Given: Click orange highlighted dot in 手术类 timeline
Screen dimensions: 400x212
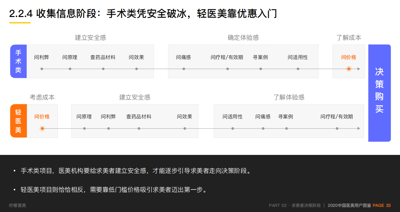Looking at the screenshot, I should tap(349, 69).
